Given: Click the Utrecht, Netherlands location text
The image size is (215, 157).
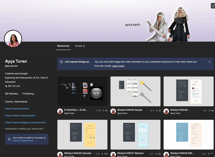Looking at the screenshot, I should [x=16, y=102].
